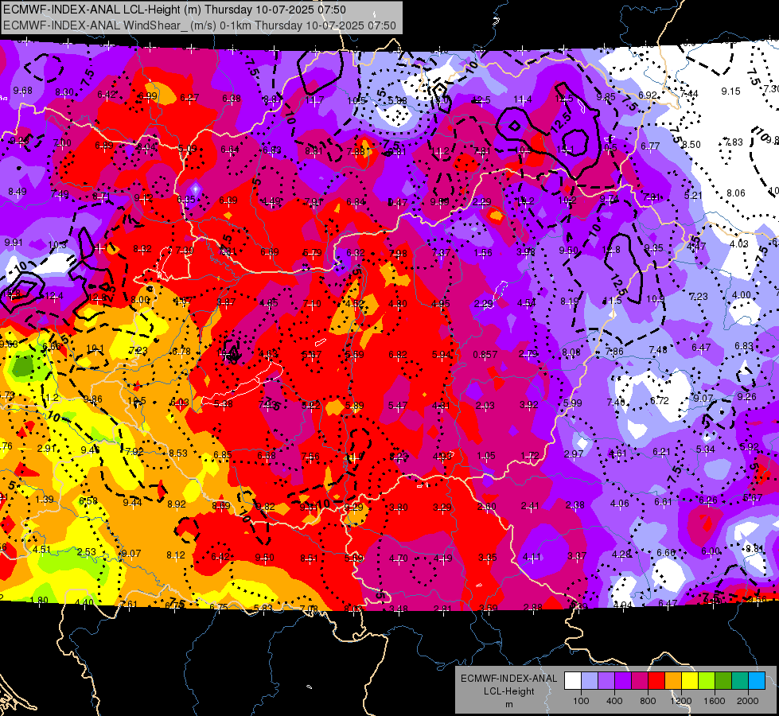Viewport: 779px width, 716px height.
Task: Click the grid value 2.88
Action: [x=532, y=607]
